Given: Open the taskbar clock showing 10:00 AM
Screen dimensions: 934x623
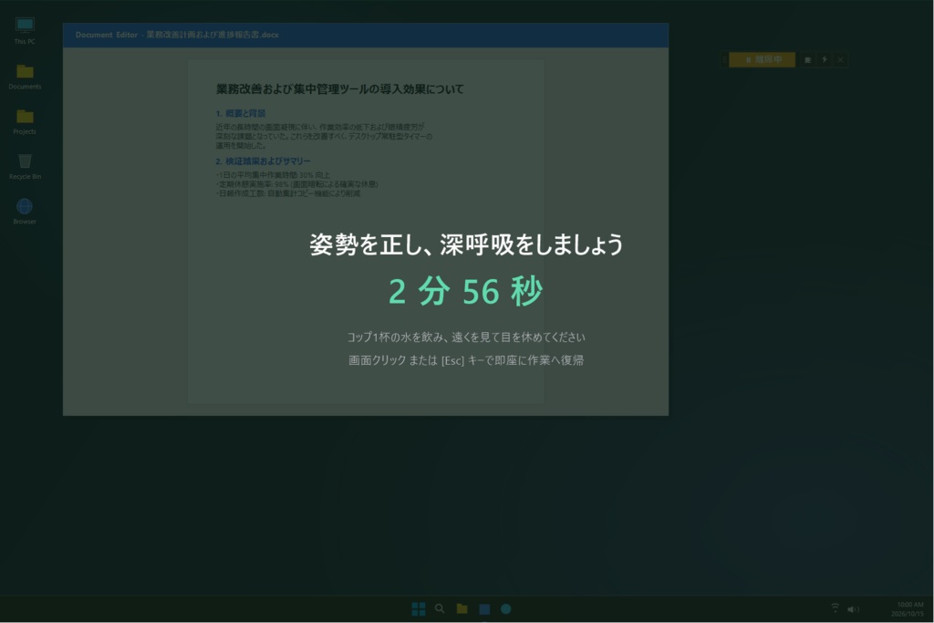Looking at the screenshot, I should coord(908,608).
